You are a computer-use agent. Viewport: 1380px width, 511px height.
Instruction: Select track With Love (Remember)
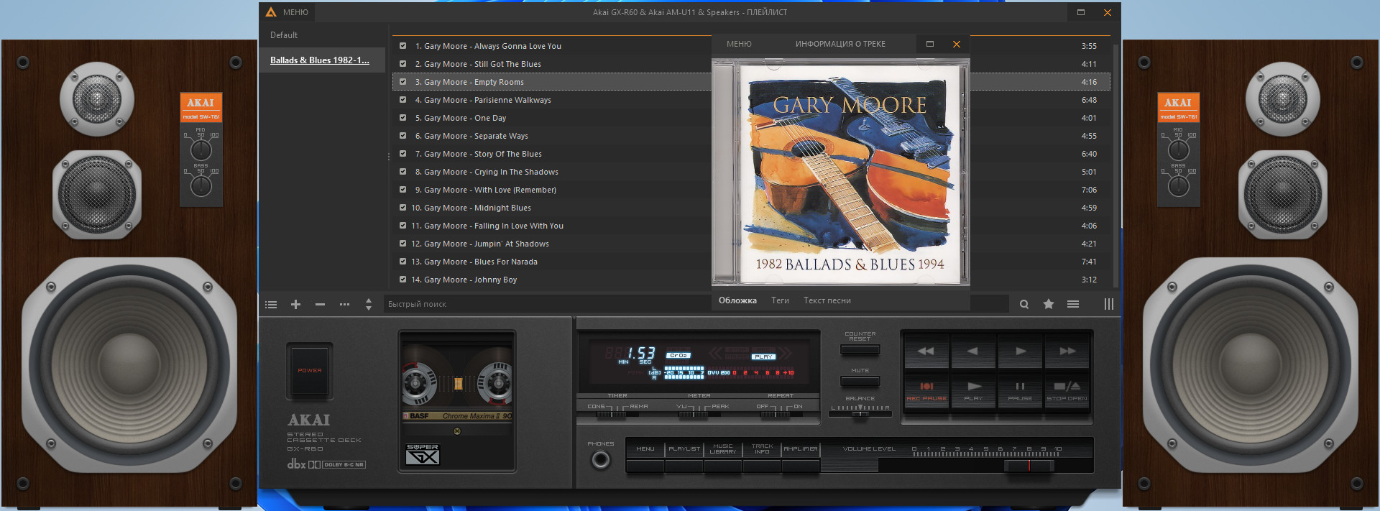click(751, 190)
